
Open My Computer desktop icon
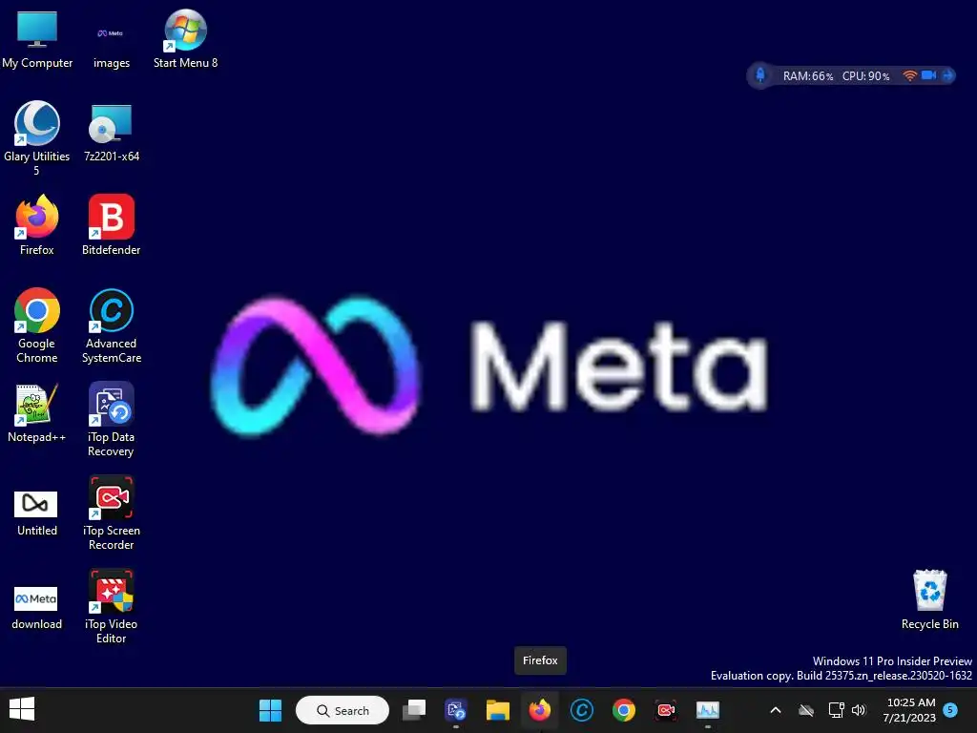coord(37,39)
